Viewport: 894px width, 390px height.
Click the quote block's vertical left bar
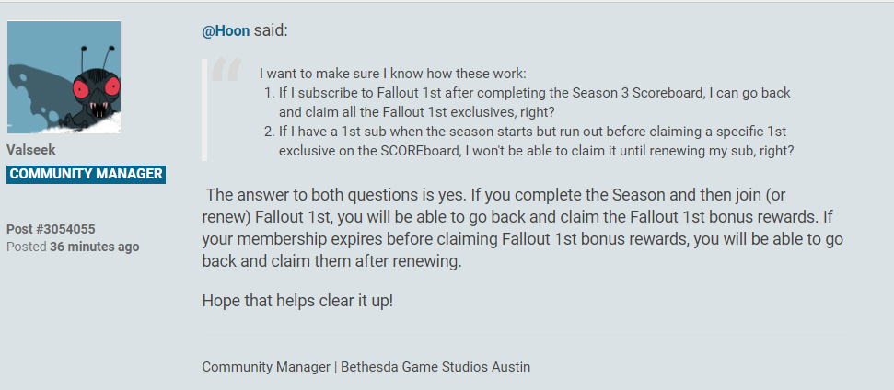(204, 109)
